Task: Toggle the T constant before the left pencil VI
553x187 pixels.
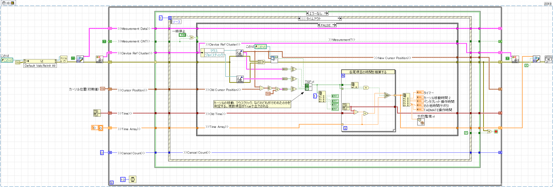Action: coord(73,58)
